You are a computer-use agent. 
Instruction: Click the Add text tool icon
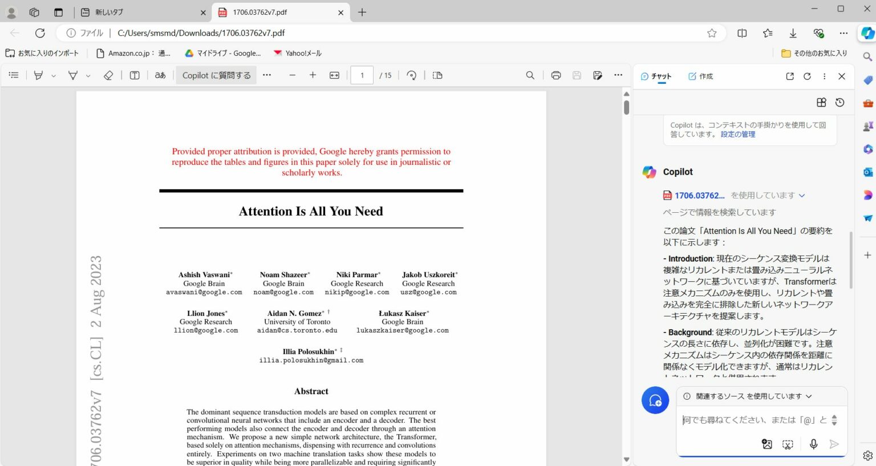[x=135, y=75]
